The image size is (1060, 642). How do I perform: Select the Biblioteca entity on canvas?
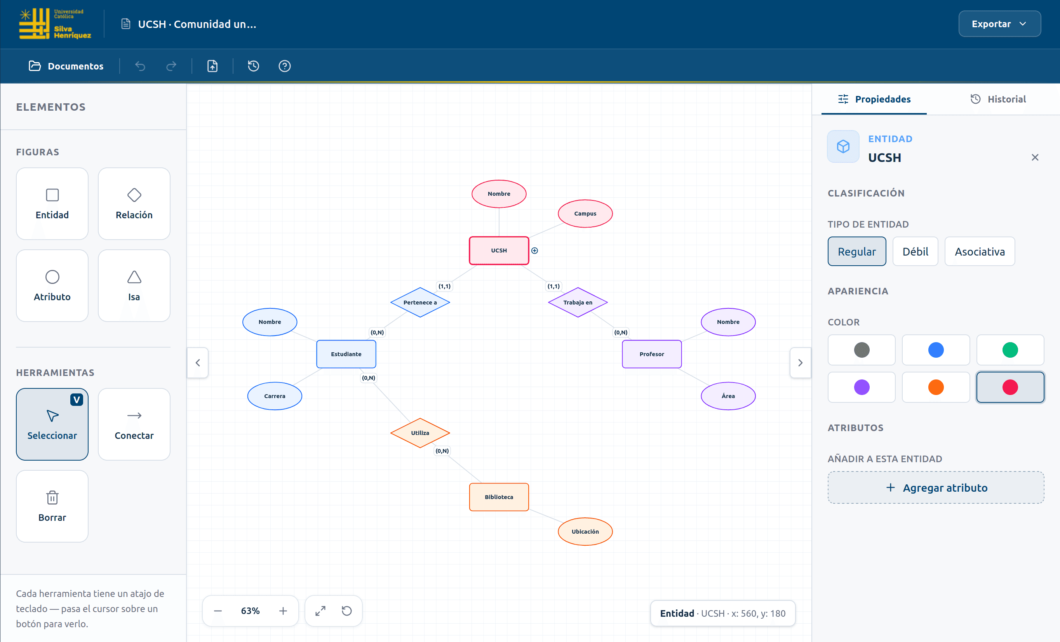[x=499, y=497]
